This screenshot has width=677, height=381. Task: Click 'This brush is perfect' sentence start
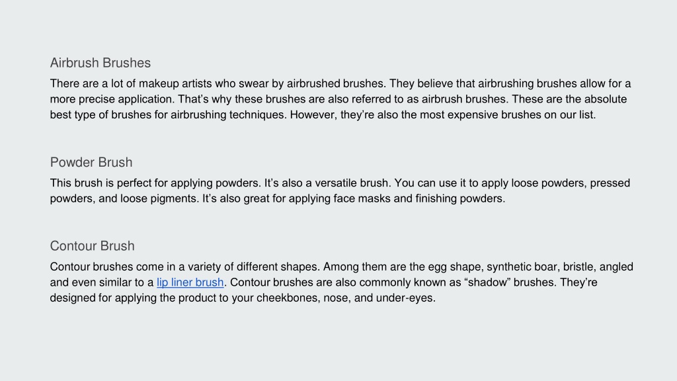(x=100, y=183)
